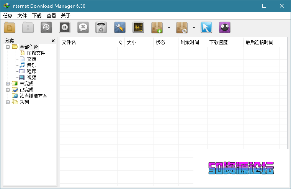Select 已完成 category
The width and height of the screenshot is (291, 189).
click(26, 90)
